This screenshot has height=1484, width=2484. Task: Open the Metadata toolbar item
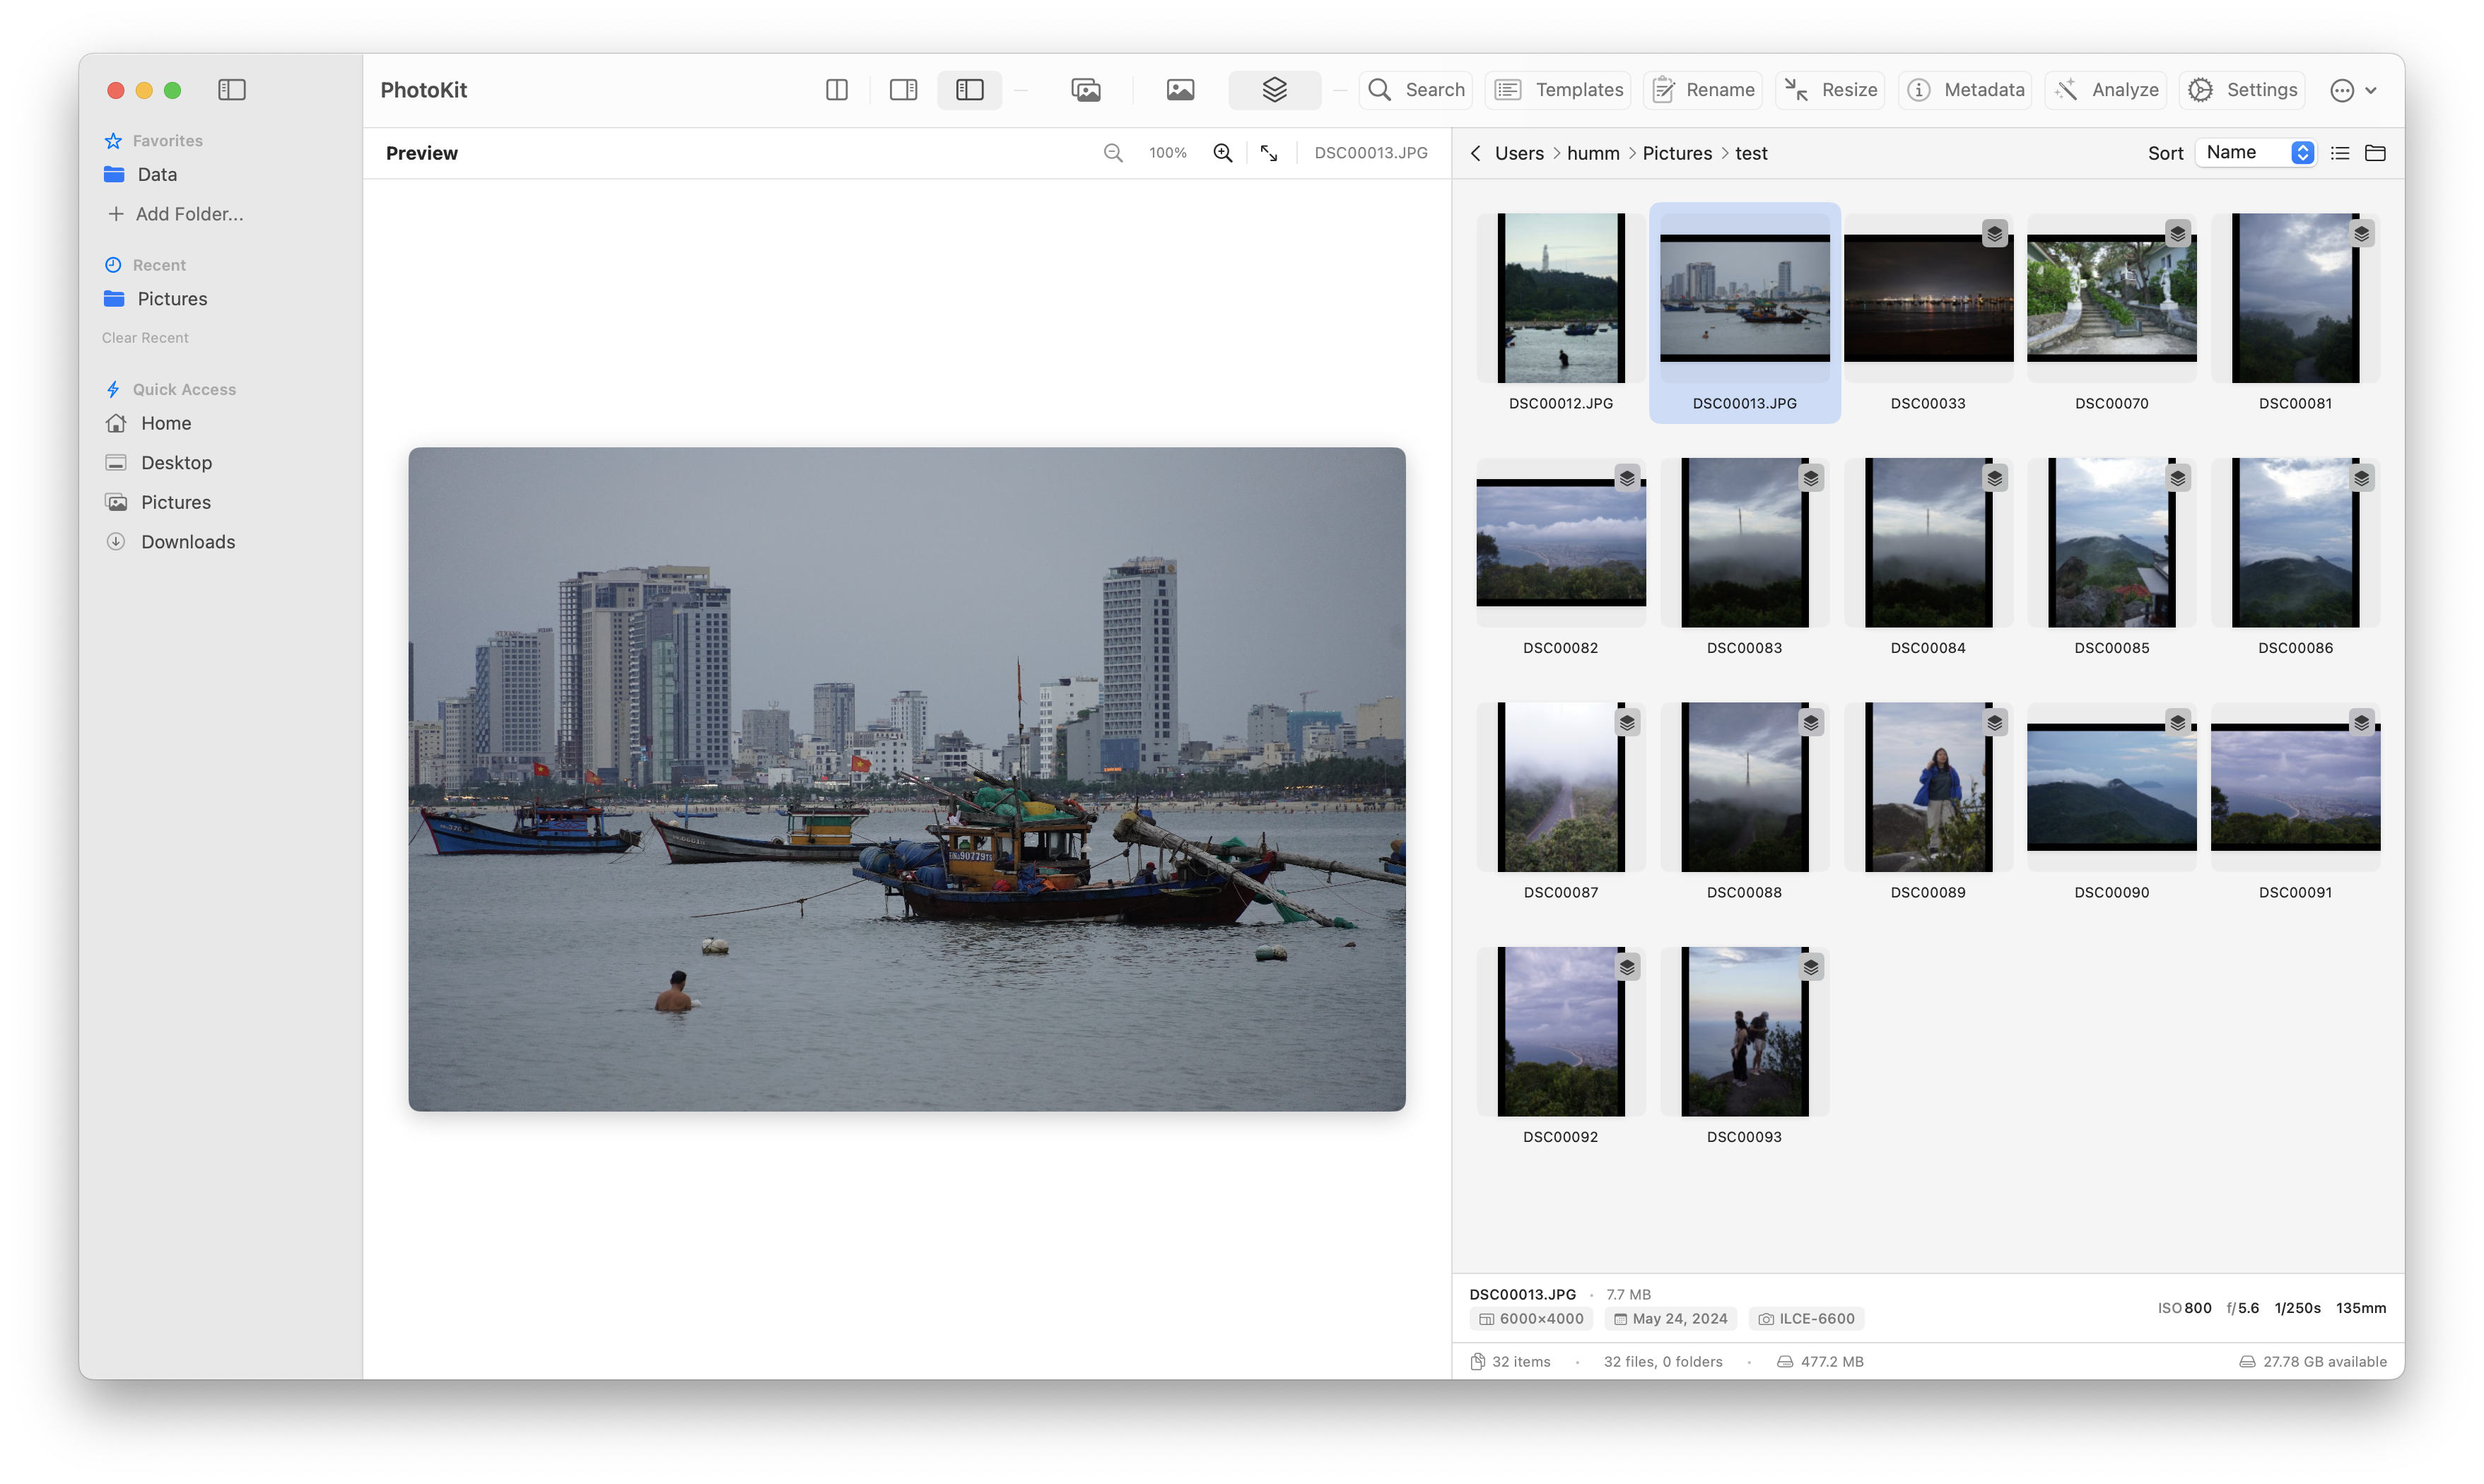pyautogui.click(x=1965, y=90)
